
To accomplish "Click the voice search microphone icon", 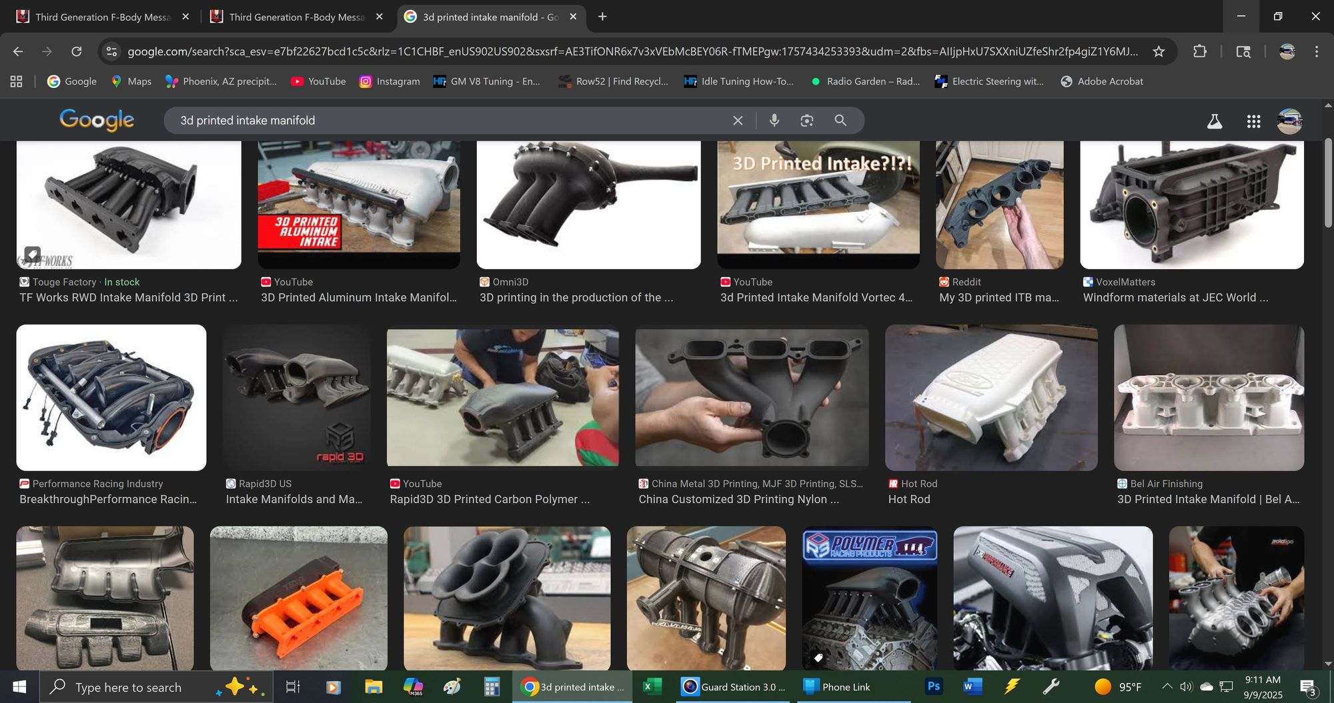I will (x=774, y=120).
